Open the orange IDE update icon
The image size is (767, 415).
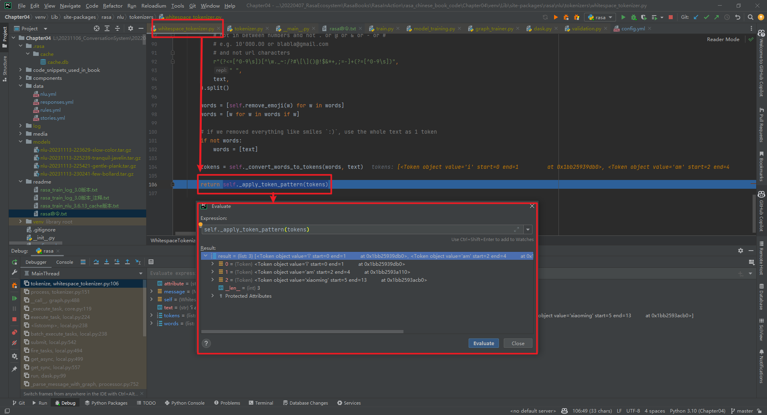coord(761,17)
